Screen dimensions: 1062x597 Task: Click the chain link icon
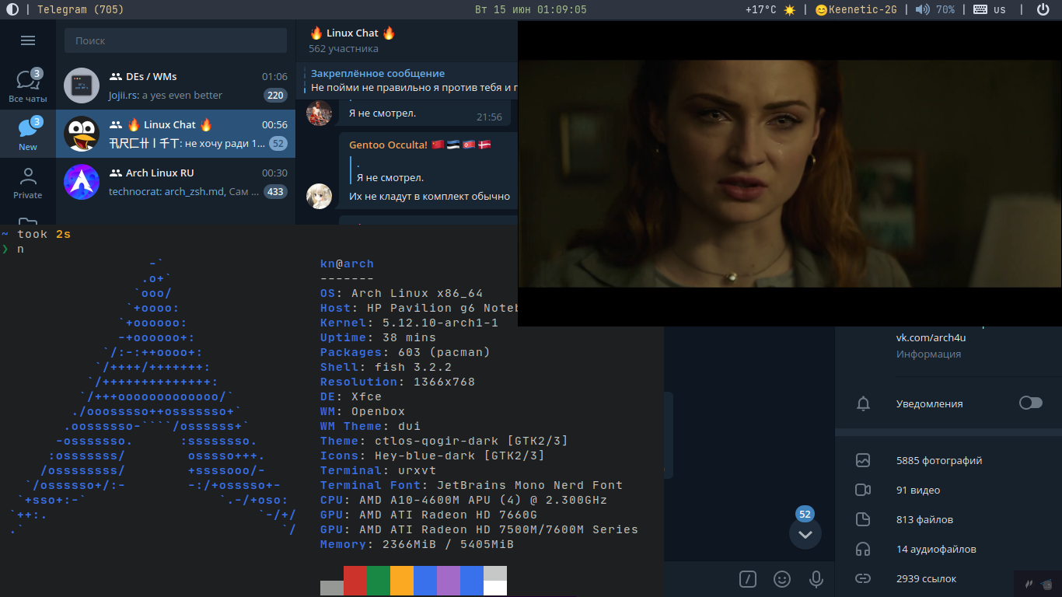click(863, 578)
